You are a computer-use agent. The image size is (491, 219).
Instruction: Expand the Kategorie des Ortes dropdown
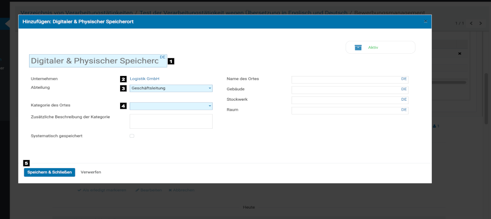[171, 106]
